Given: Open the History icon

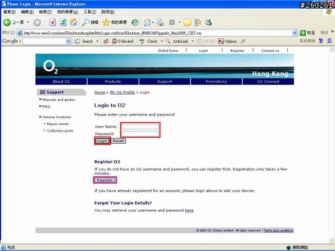Looking at the screenshot, I should tap(135, 22).
